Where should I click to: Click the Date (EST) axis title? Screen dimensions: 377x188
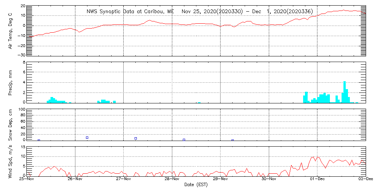pos(196,185)
